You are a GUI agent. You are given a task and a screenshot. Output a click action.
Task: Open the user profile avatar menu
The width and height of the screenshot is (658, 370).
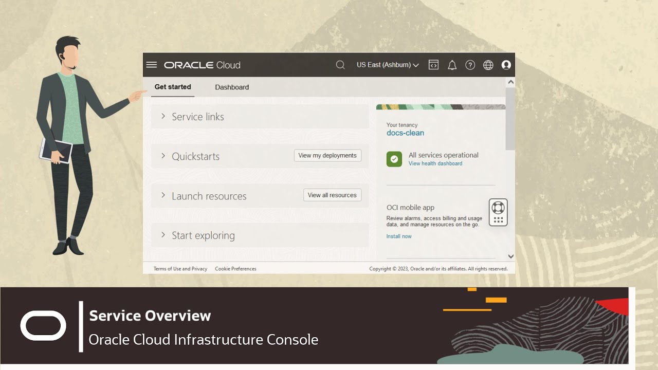coord(506,65)
